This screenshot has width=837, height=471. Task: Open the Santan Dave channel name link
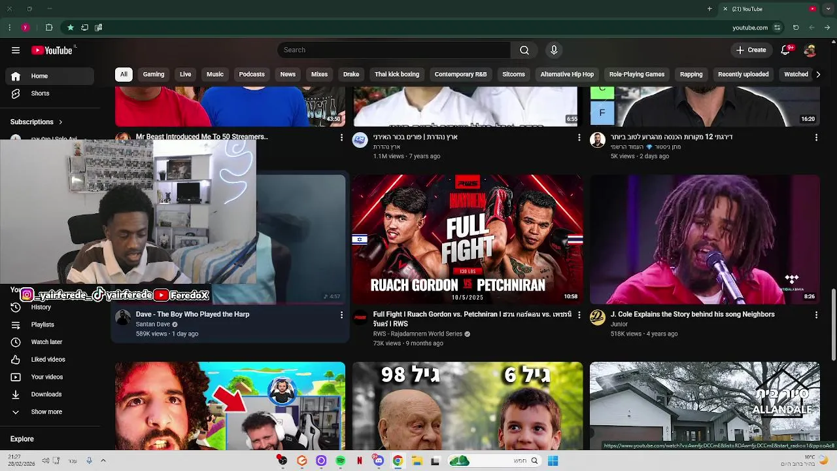pyautogui.click(x=153, y=324)
